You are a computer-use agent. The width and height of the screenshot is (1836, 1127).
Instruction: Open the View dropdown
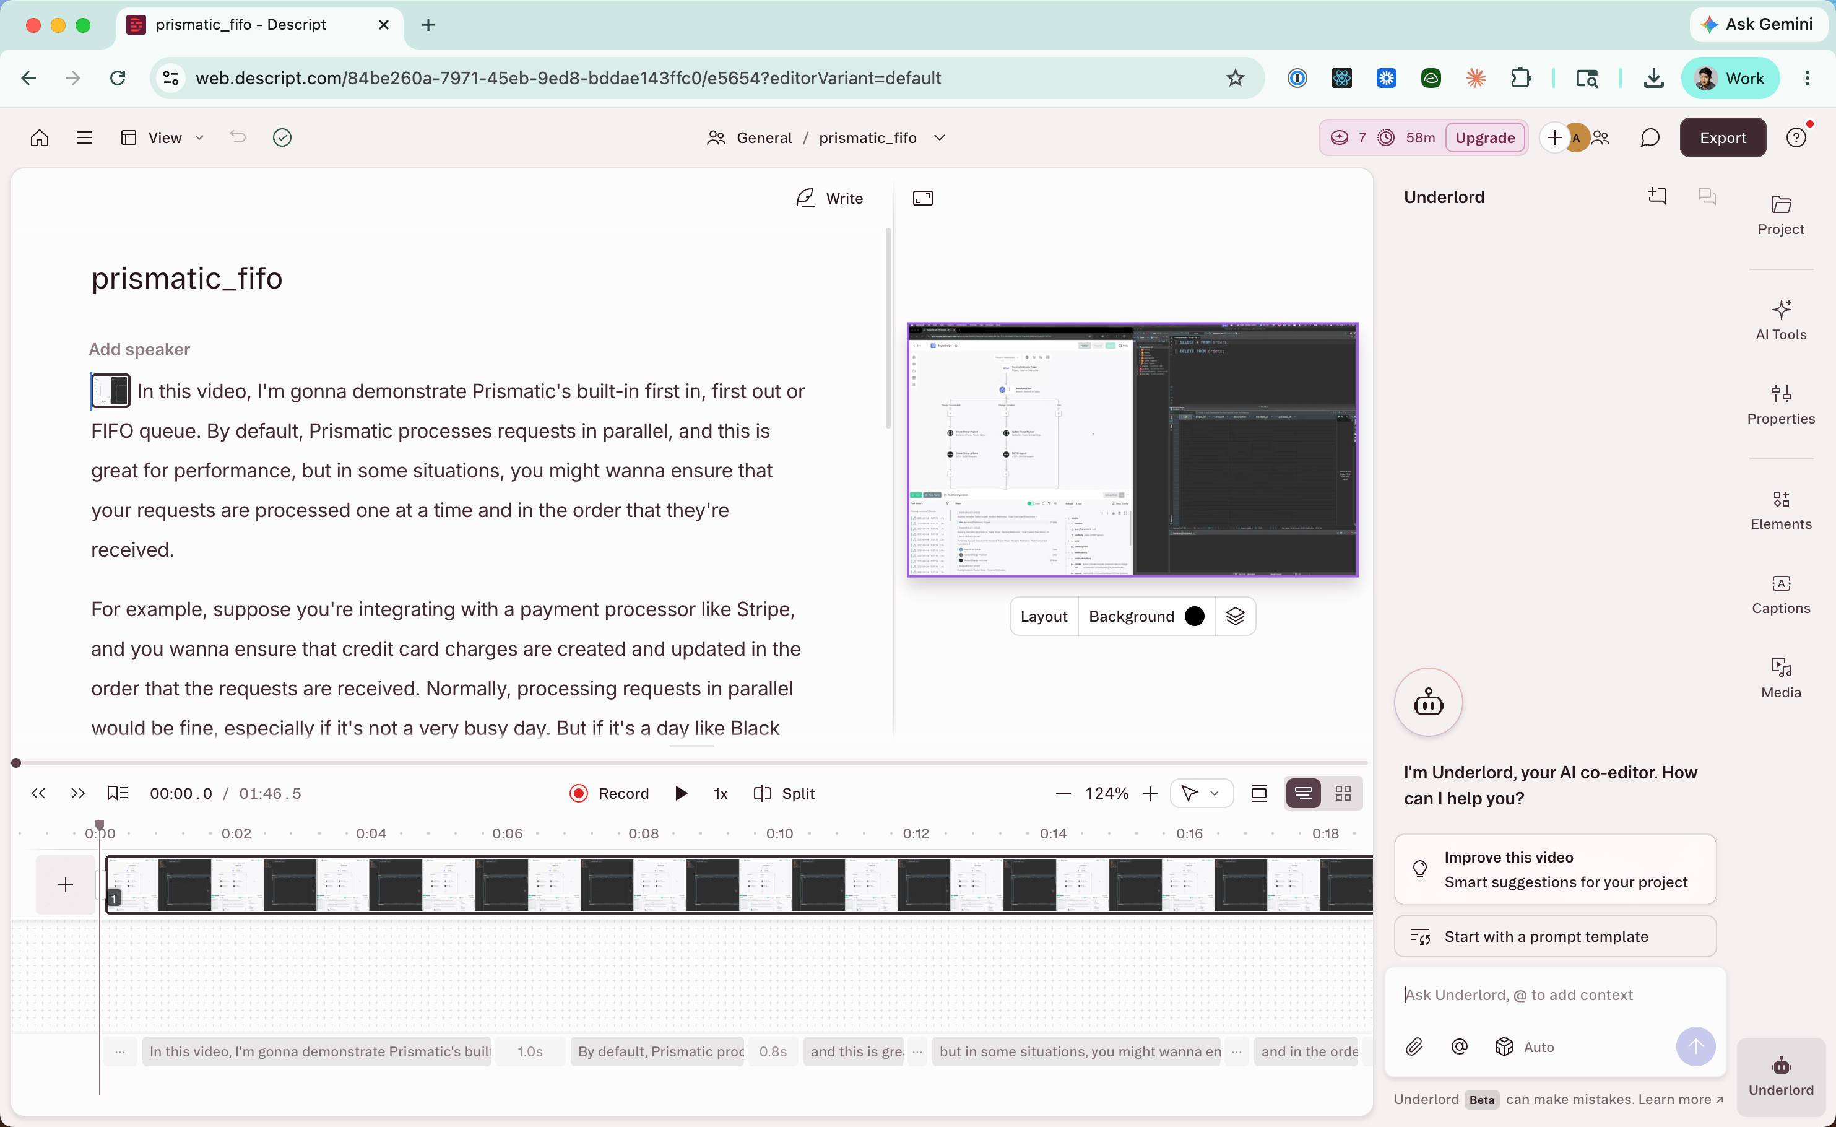[x=163, y=138]
